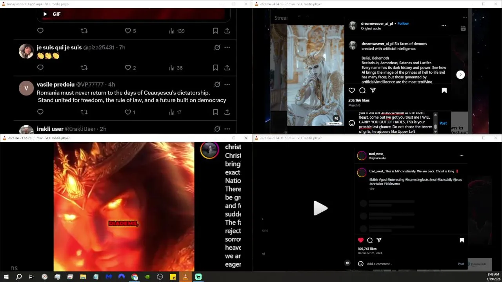
Task: Open more options on vasile predoiu tweet
Action: coord(227,84)
